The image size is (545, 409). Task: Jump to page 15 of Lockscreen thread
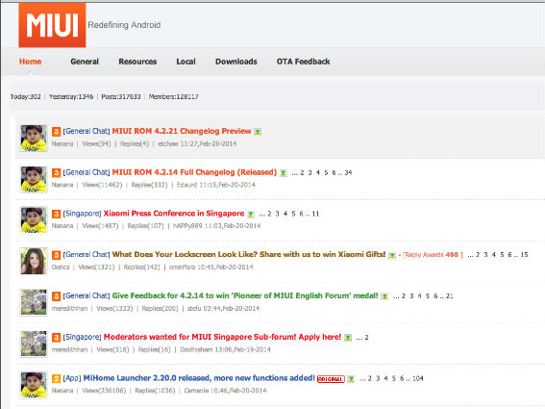(x=524, y=255)
